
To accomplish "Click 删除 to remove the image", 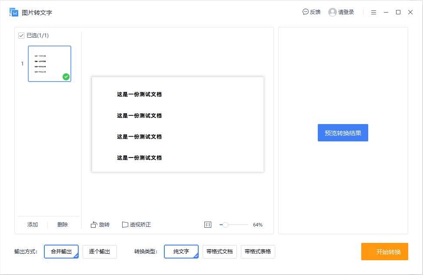I will click(x=63, y=224).
